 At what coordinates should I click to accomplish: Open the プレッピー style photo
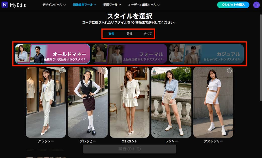click(88, 102)
